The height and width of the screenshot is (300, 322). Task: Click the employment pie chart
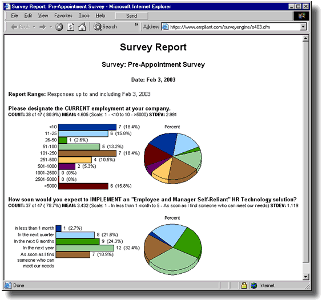point(173,158)
